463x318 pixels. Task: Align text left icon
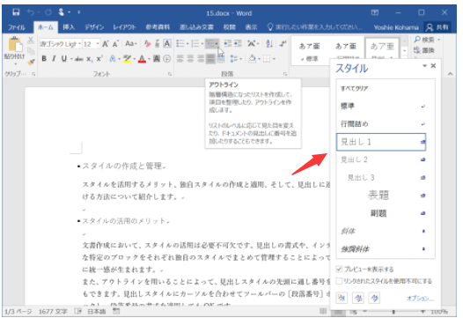180,58
